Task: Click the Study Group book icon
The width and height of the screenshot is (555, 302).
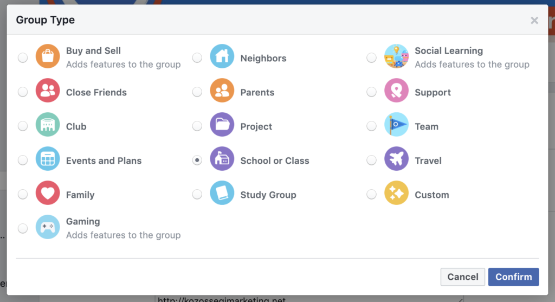Action: tap(222, 193)
